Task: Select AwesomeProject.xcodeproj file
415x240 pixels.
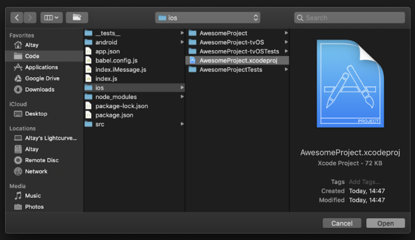Action: pyautogui.click(x=237, y=60)
